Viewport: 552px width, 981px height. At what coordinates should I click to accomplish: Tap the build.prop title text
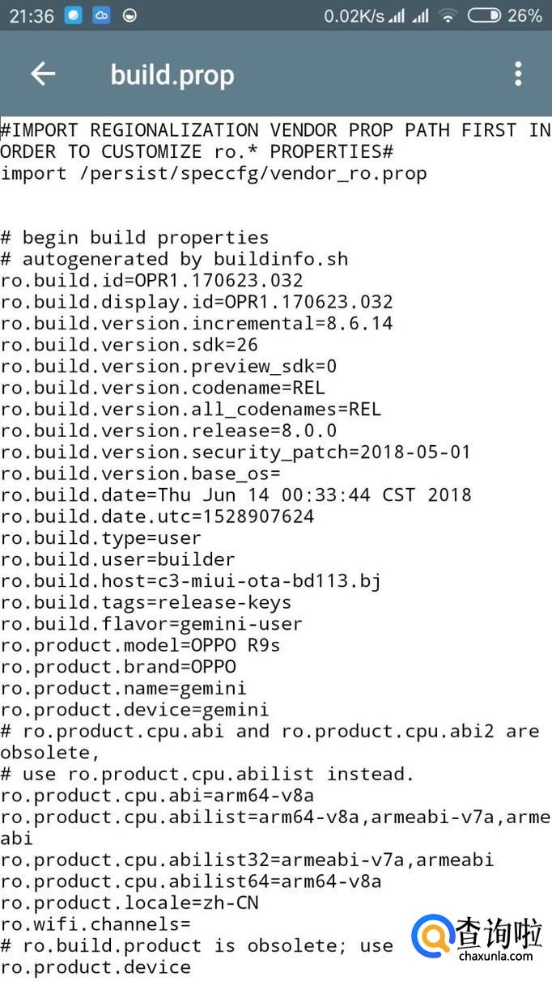[172, 75]
